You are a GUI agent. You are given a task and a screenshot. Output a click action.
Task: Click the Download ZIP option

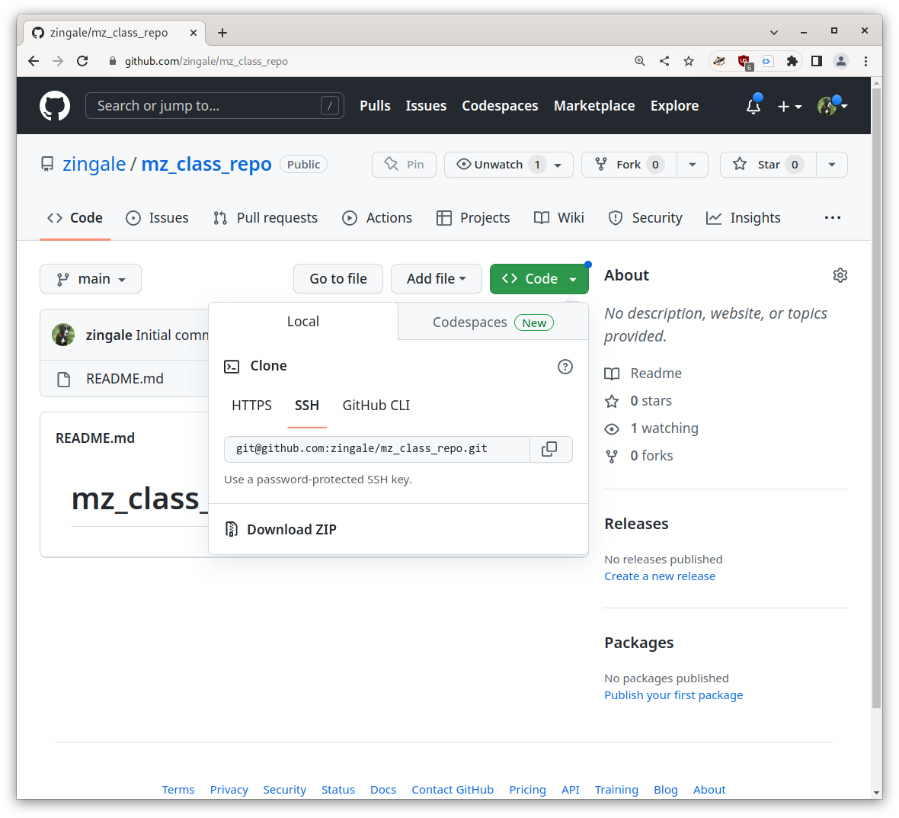coord(292,529)
